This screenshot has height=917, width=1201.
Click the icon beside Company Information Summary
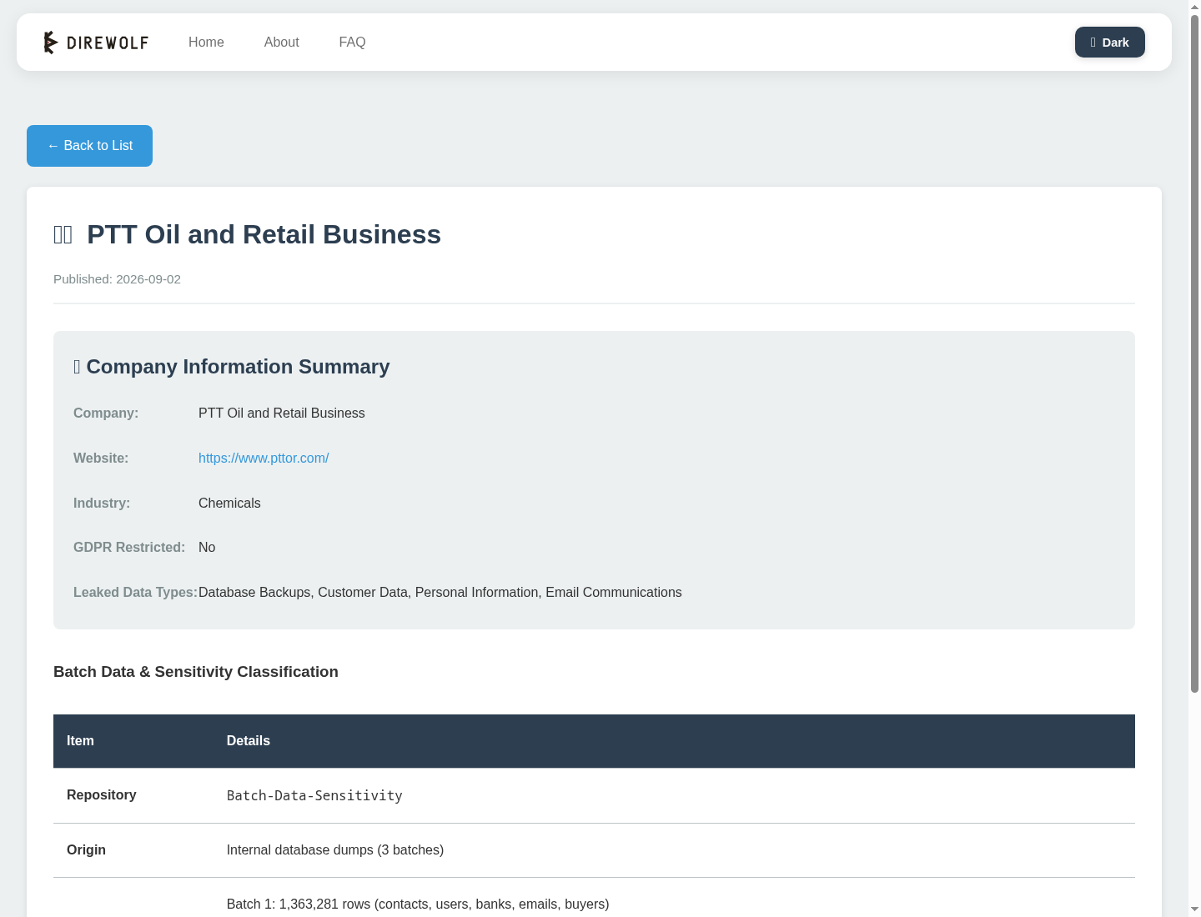(77, 367)
